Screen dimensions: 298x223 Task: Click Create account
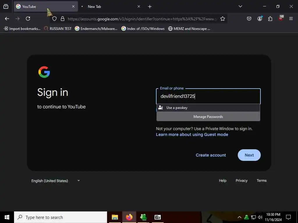(x=211, y=155)
